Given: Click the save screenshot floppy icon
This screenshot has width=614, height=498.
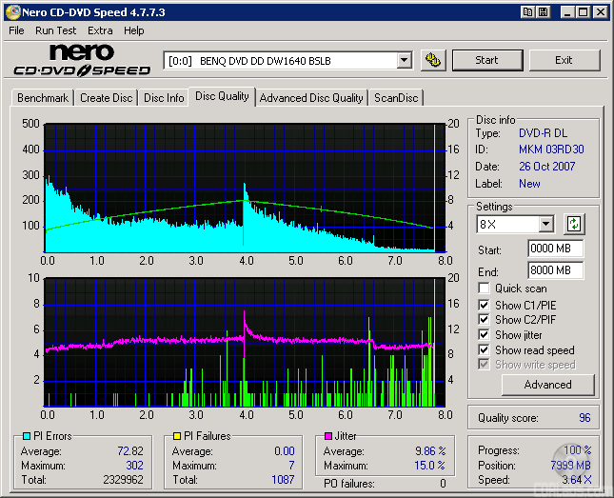Looking at the screenshot, I should coord(543,12).
